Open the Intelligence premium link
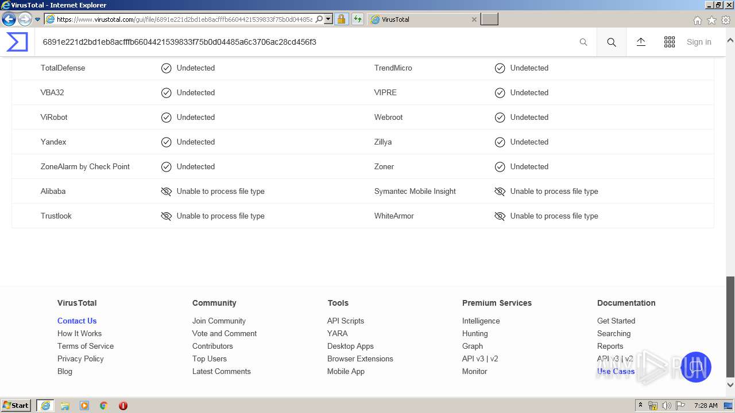 click(x=481, y=321)
